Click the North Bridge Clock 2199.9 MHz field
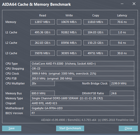140x135 pixels. pos(122,83)
